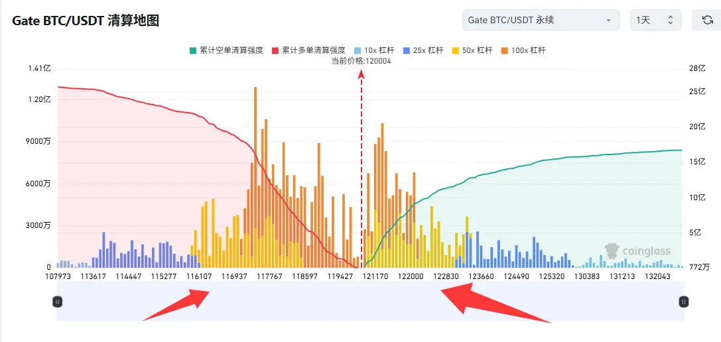Click the caret arrow of exchange dropdown
The width and height of the screenshot is (721, 342).
[609, 21]
